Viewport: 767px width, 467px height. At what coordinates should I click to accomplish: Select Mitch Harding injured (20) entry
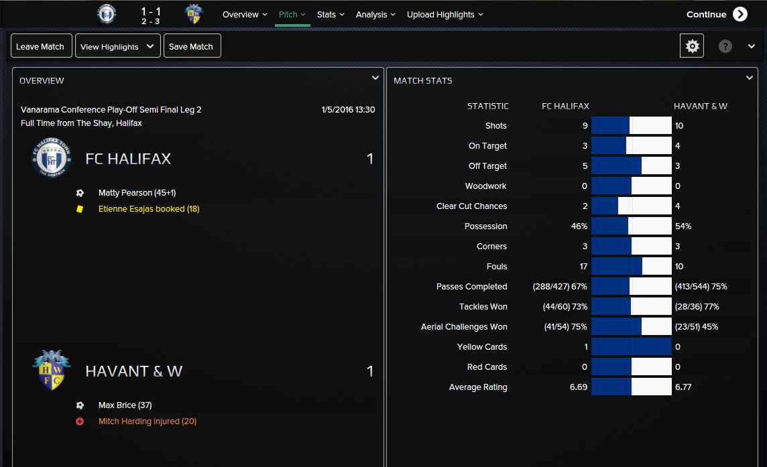[x=147, y=421]
